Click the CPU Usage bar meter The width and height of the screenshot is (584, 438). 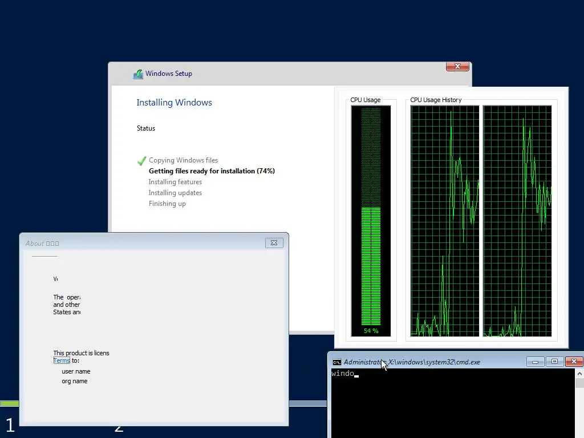(371, 221)
